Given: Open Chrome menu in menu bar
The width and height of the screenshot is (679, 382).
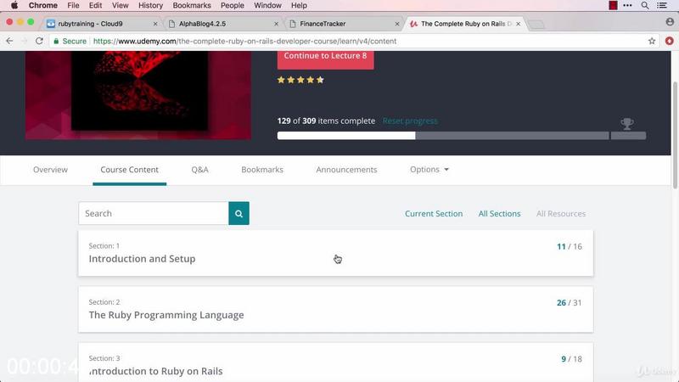Looking at the screenshot, I should click(x=43, y=5).
